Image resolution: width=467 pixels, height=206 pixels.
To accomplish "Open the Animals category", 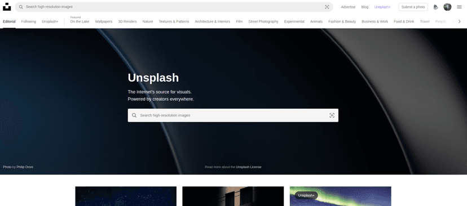I will click(316, 21).
